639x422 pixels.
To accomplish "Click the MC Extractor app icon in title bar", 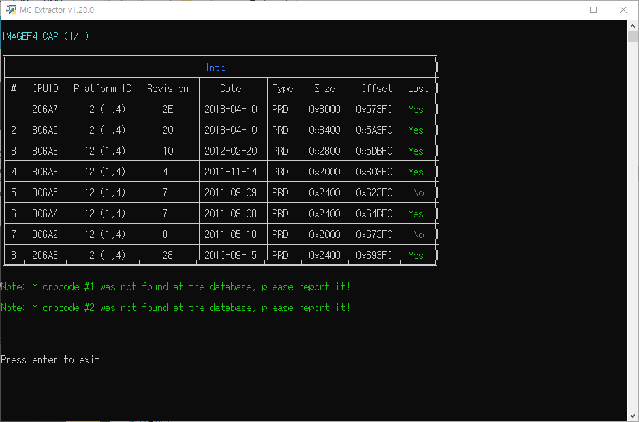I will (10, 10).
